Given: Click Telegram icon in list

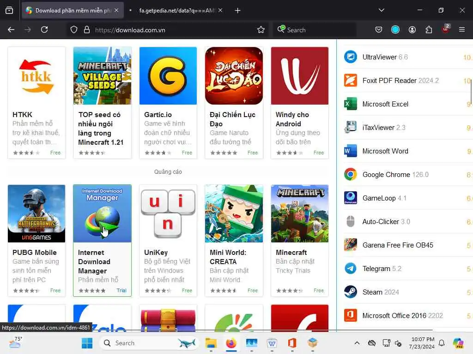Looking at the screenshot, I should 350,268.
